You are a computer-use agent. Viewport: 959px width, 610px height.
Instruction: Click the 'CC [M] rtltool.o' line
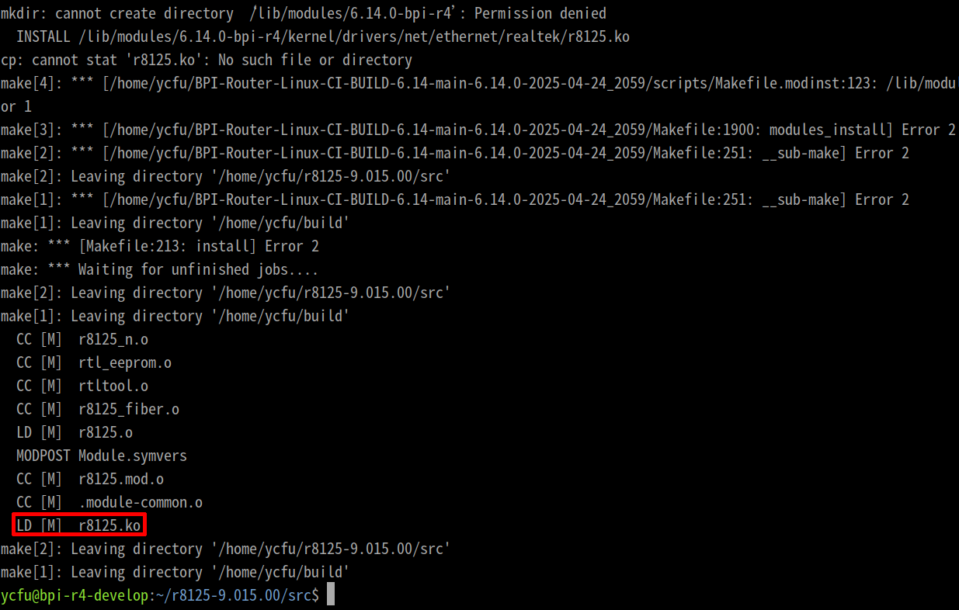[x=82, y=386]
